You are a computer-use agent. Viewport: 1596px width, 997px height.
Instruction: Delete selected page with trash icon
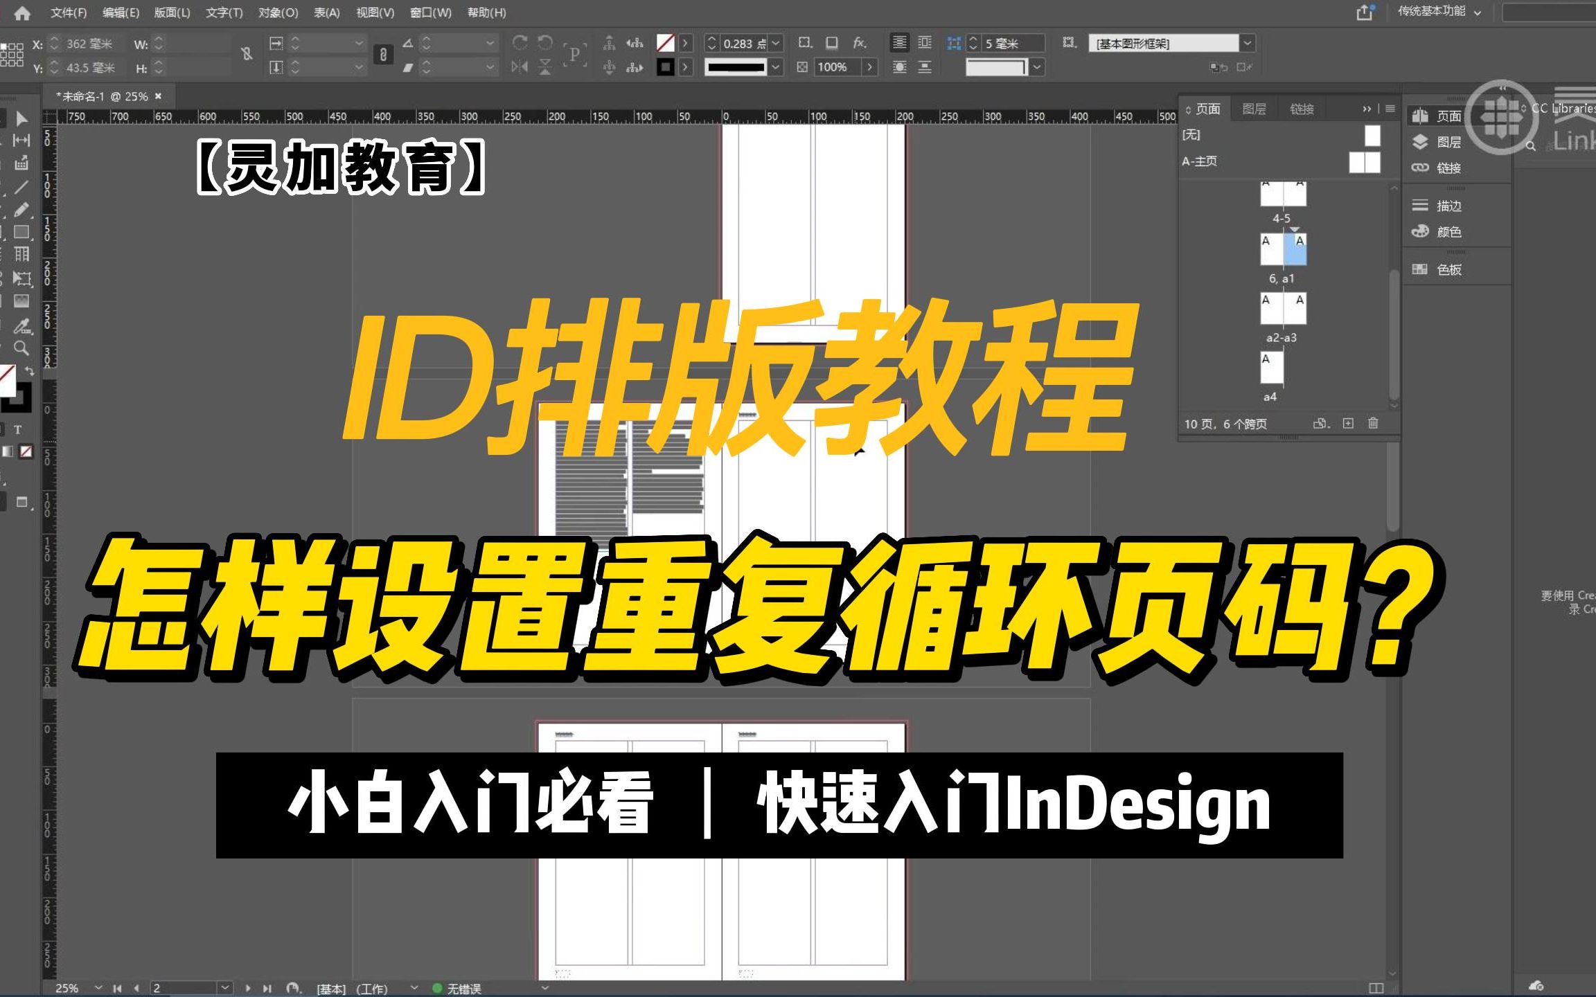(1373, 423)
